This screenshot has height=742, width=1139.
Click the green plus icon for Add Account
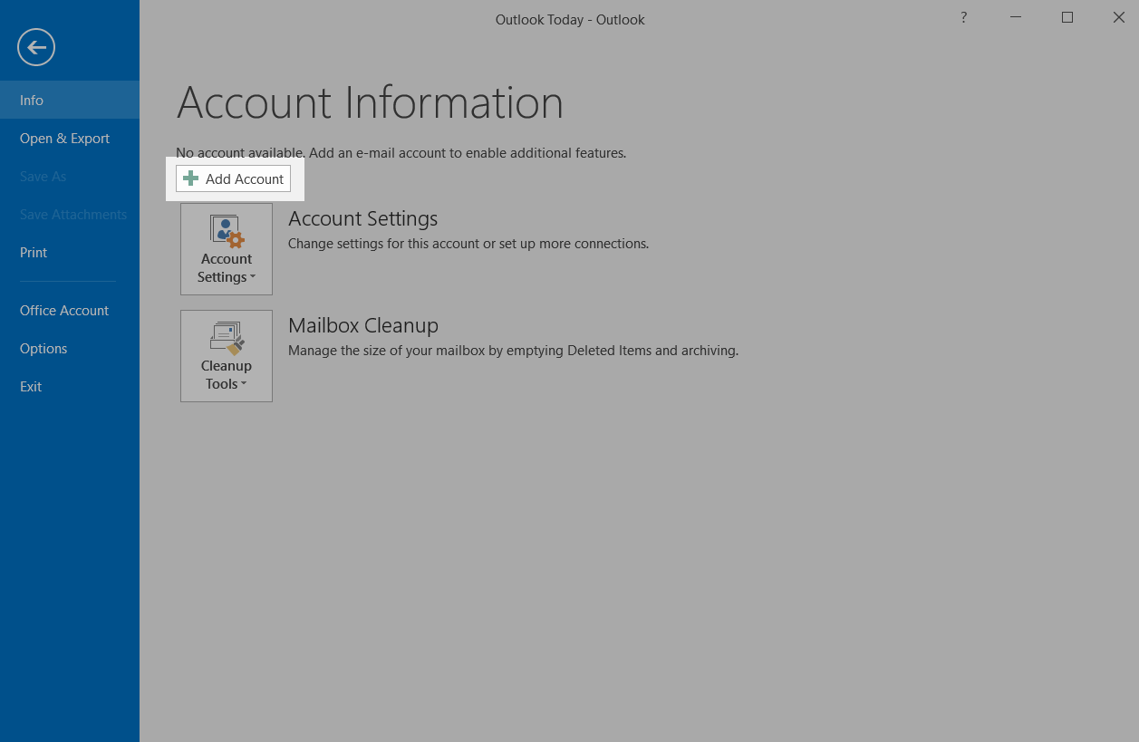pos(190,178)
